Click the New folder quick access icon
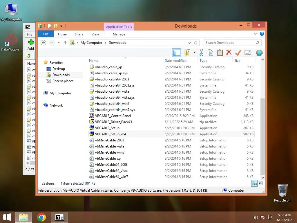Image resolution: width=297 pixels, height=223 pixels. point(56,26)
